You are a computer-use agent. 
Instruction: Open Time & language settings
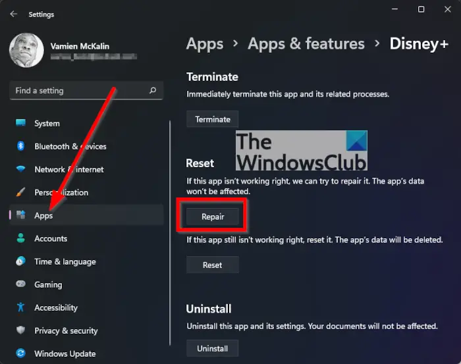click(86, 261)
